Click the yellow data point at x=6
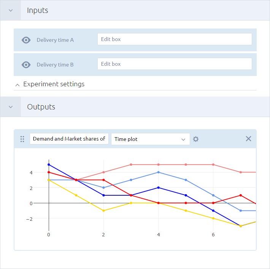 point(213,218)
